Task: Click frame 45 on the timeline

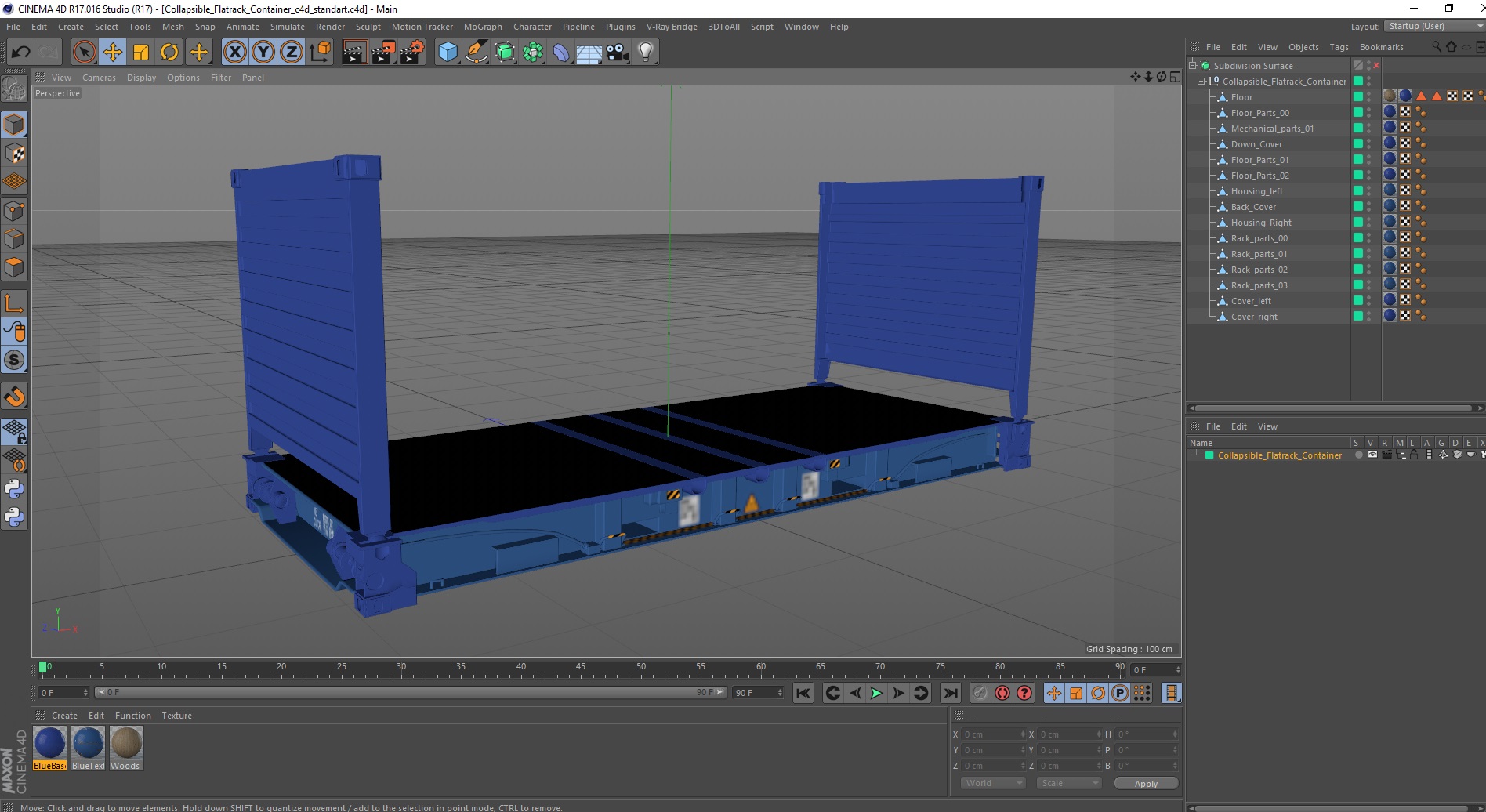Action: coord(581,668)
